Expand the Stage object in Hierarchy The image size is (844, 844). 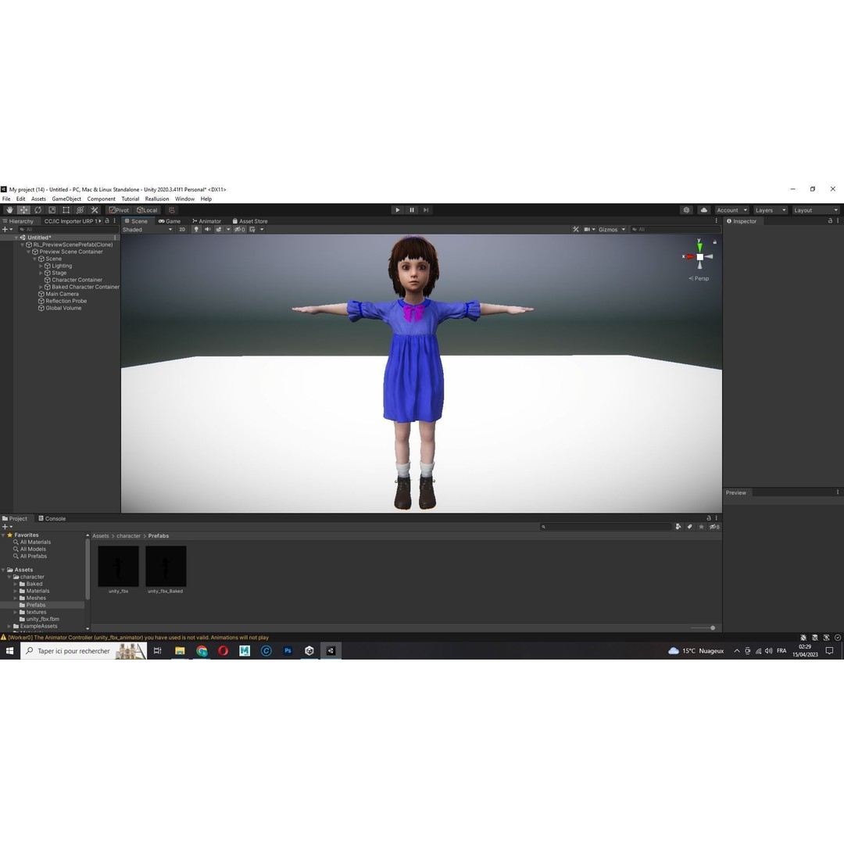coord(41,273)
